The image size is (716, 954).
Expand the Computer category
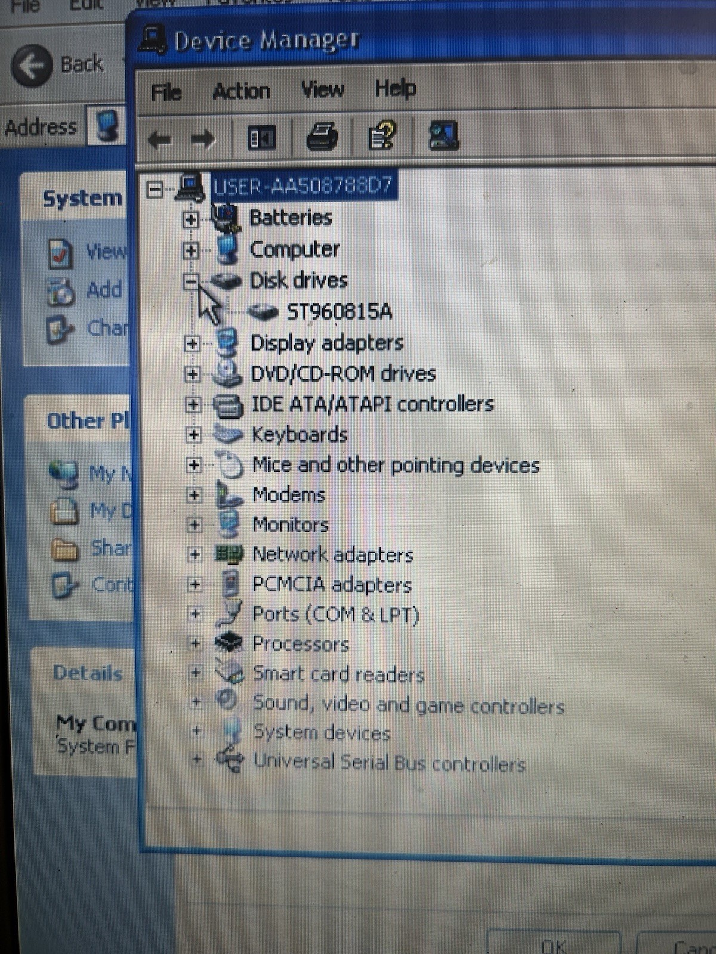pyautogui.click(x=190, y=250)
